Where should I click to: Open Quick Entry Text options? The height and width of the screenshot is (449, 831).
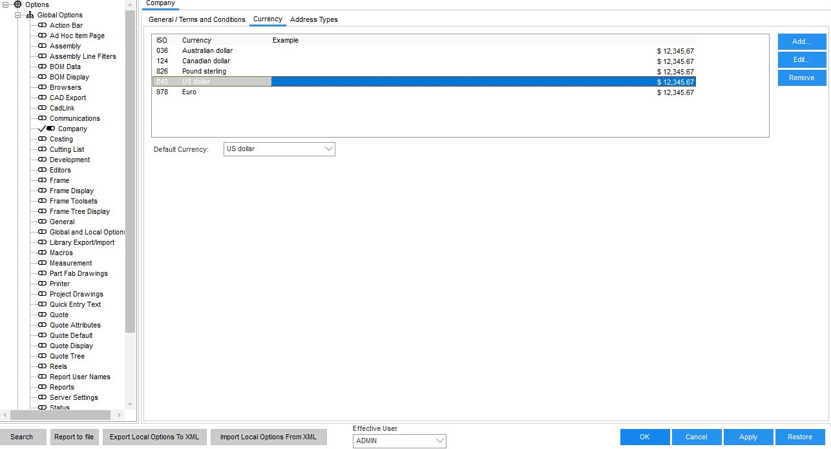(x=76, y=304)
